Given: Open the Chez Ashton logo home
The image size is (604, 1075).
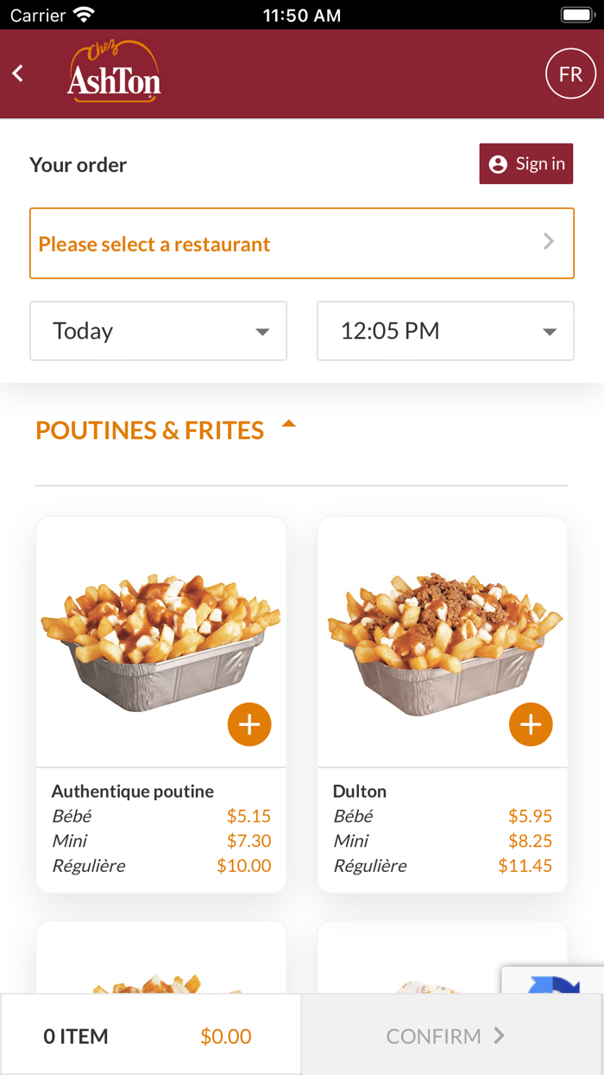Looking at the screenshot, I should 114,74.
